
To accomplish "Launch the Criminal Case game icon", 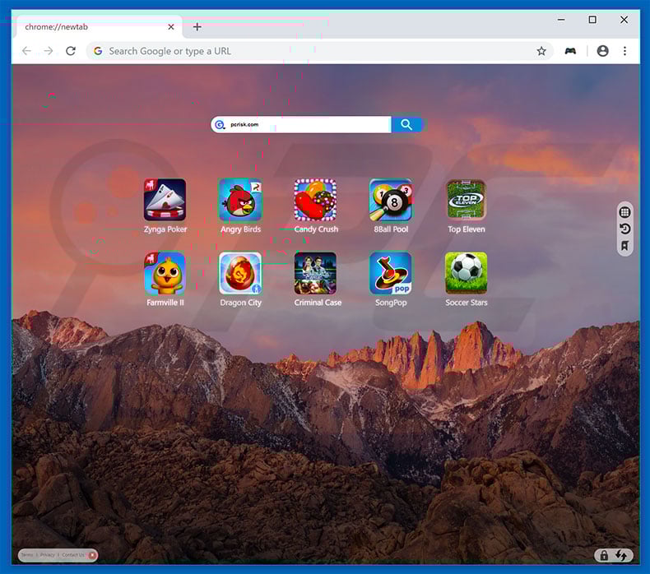I will (315, 273).
